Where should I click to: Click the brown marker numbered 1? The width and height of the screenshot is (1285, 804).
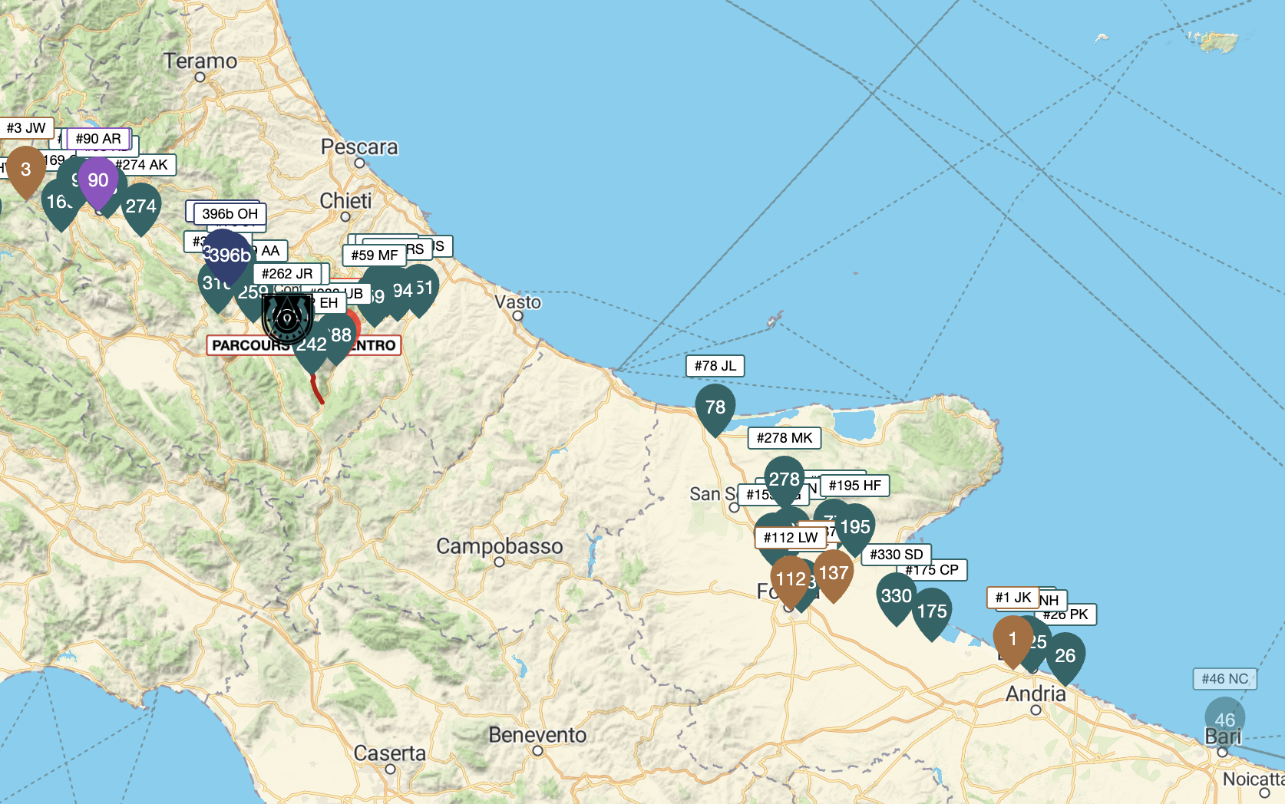[1012, 639]
